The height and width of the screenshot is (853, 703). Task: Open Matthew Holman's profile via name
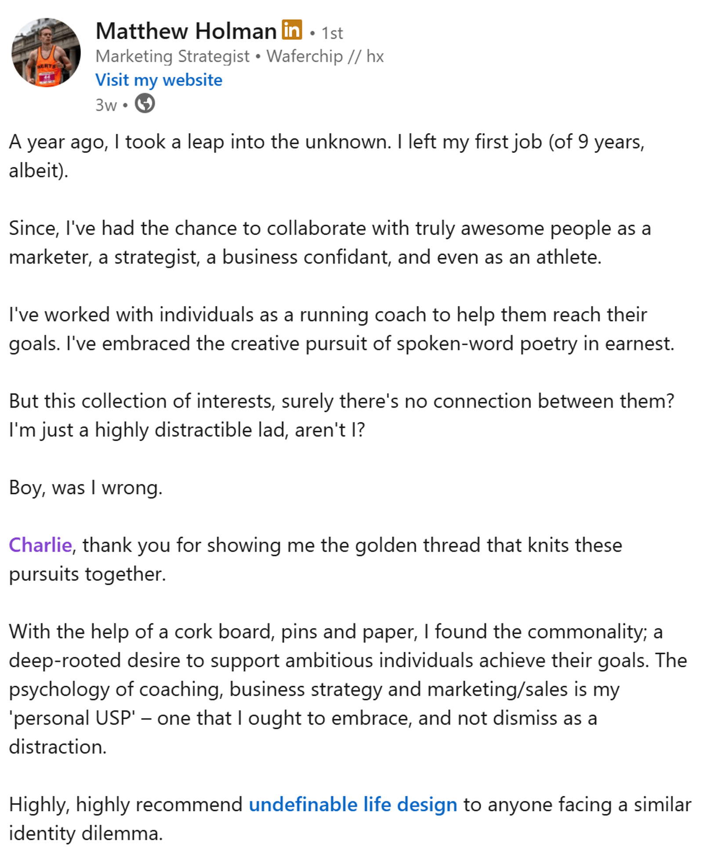coord(186,31)
